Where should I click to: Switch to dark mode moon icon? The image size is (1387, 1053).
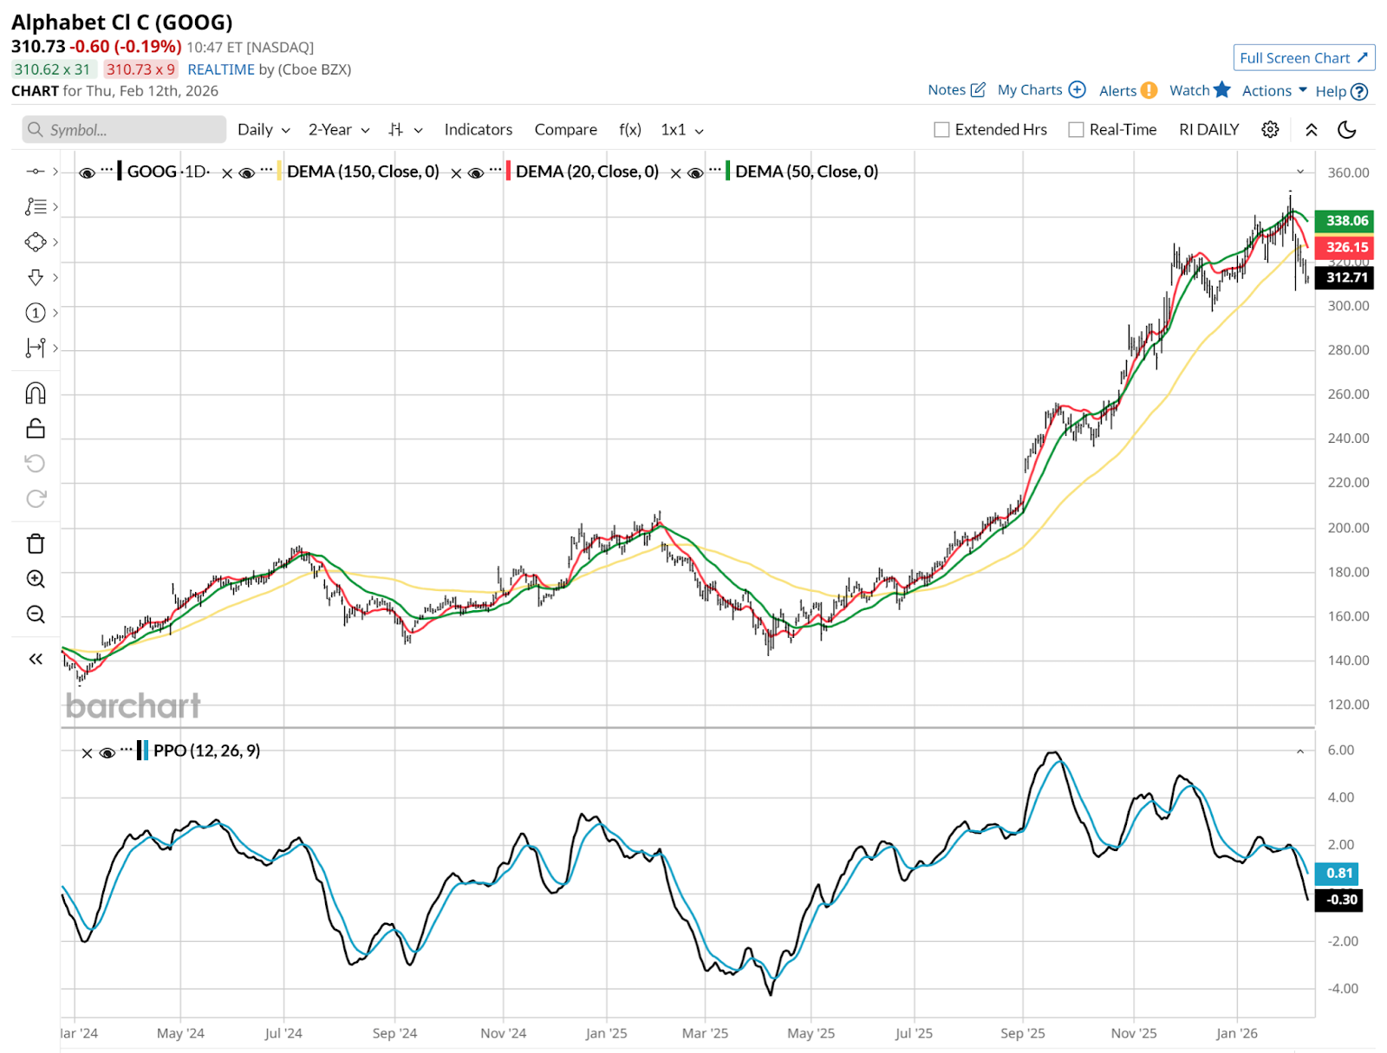coord(1346,129)
